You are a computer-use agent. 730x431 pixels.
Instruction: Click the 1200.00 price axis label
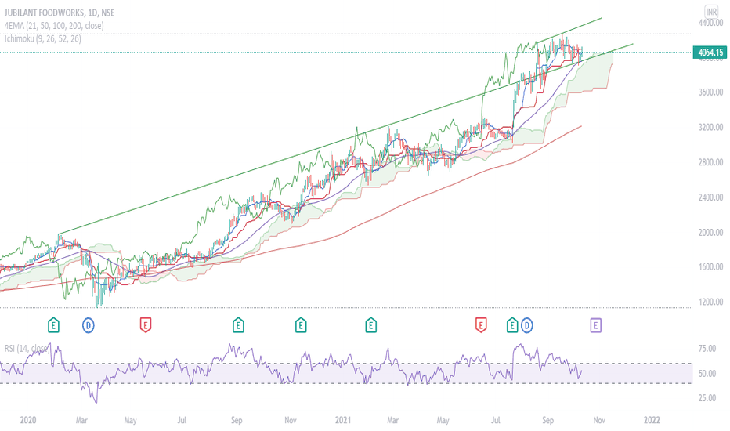711,302
